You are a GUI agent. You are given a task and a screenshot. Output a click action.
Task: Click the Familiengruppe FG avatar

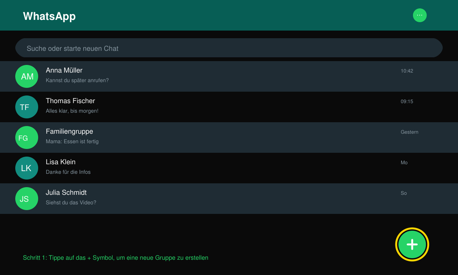27,137
